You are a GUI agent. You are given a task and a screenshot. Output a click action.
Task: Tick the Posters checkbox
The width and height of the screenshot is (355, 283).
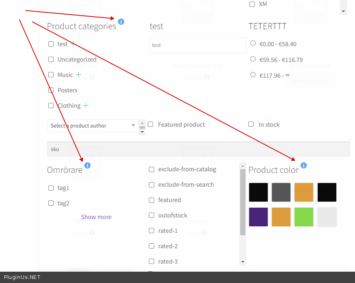pos(51,90)
